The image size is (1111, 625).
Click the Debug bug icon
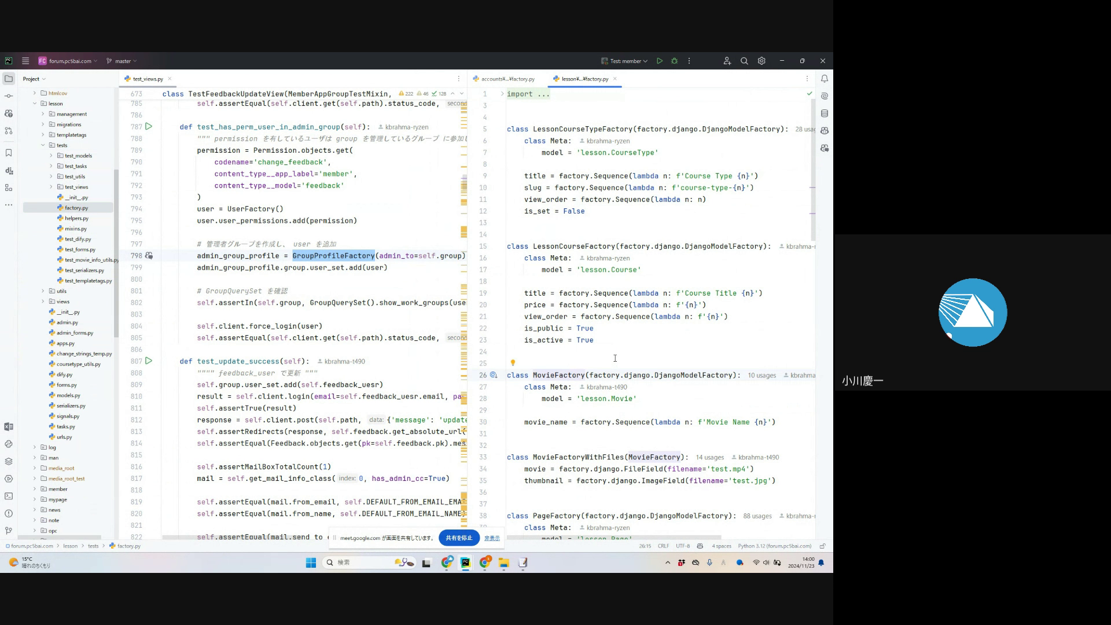point(674,61)
